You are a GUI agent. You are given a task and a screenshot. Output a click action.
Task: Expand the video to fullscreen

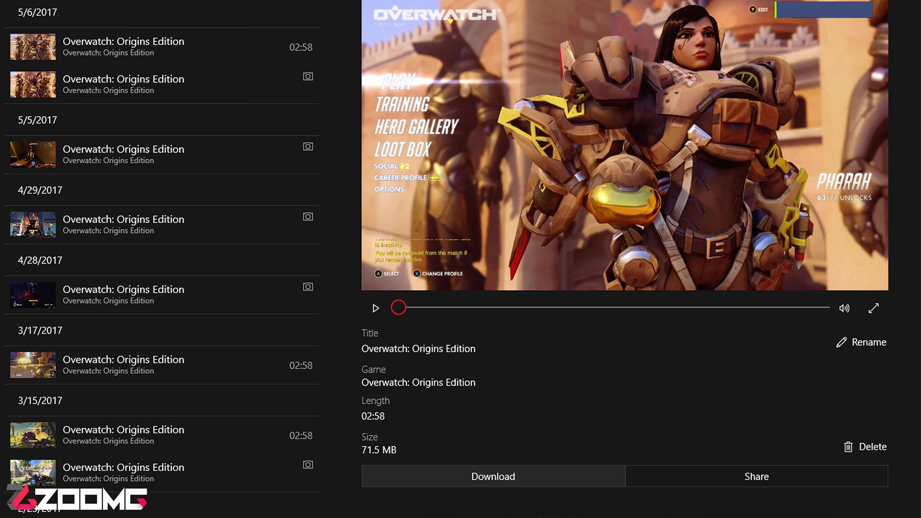[x=874, y=308]
